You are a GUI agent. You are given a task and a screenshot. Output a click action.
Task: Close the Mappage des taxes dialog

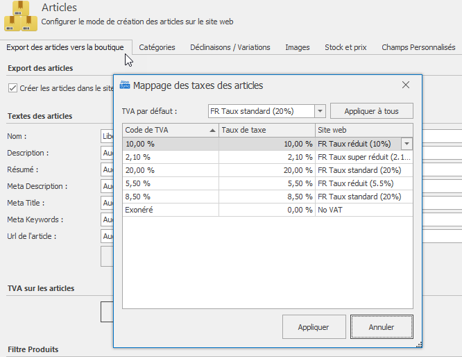[x=406, y=85]
